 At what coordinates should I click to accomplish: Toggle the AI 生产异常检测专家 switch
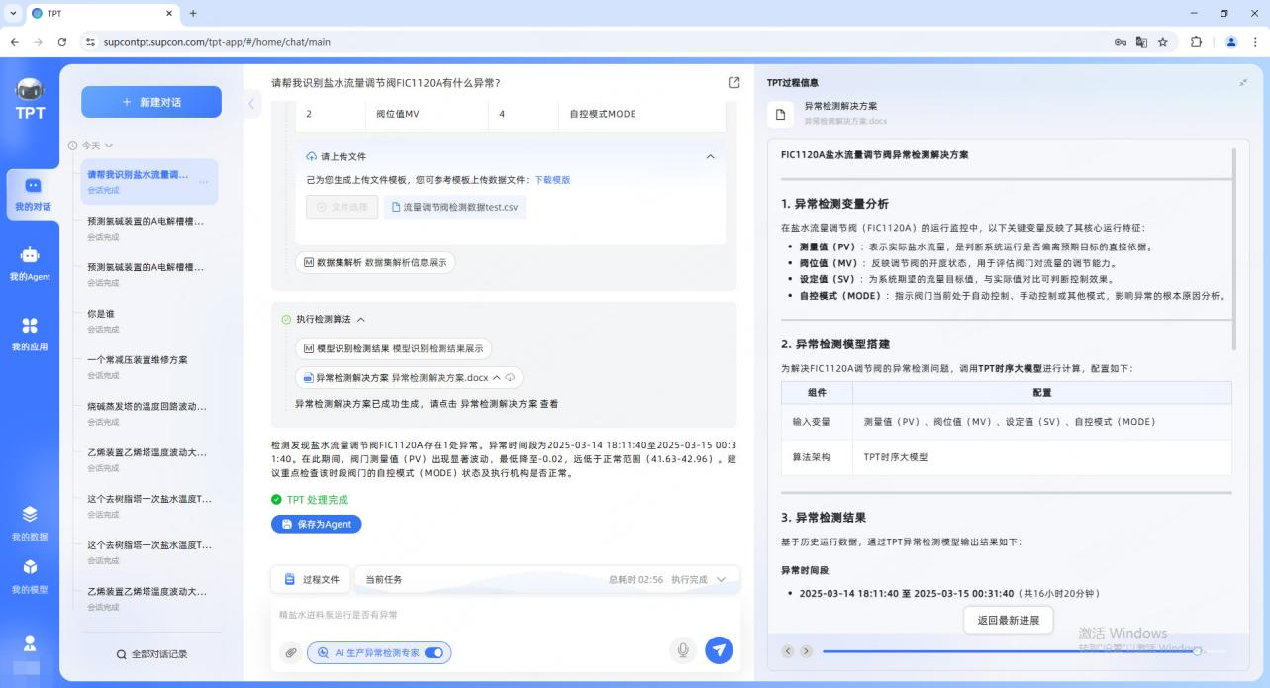[434, 653]
